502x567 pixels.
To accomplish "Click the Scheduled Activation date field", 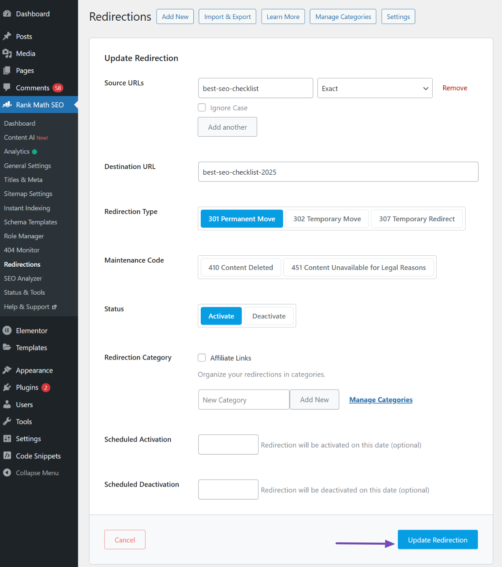I will 228,445.
